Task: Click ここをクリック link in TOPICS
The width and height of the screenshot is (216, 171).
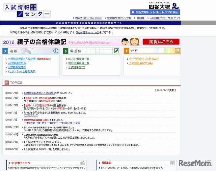Action: pos(31,115)
